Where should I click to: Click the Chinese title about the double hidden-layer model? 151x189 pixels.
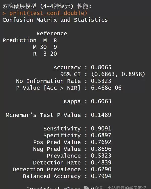coord(47,6)
